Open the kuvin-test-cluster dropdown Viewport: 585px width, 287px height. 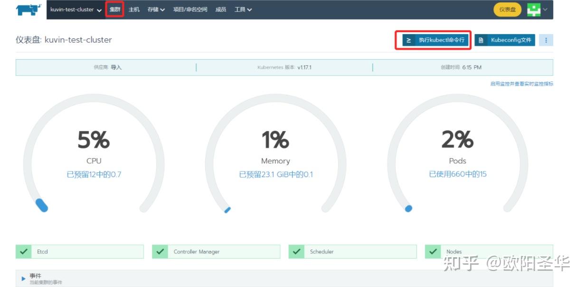[76, 9]
